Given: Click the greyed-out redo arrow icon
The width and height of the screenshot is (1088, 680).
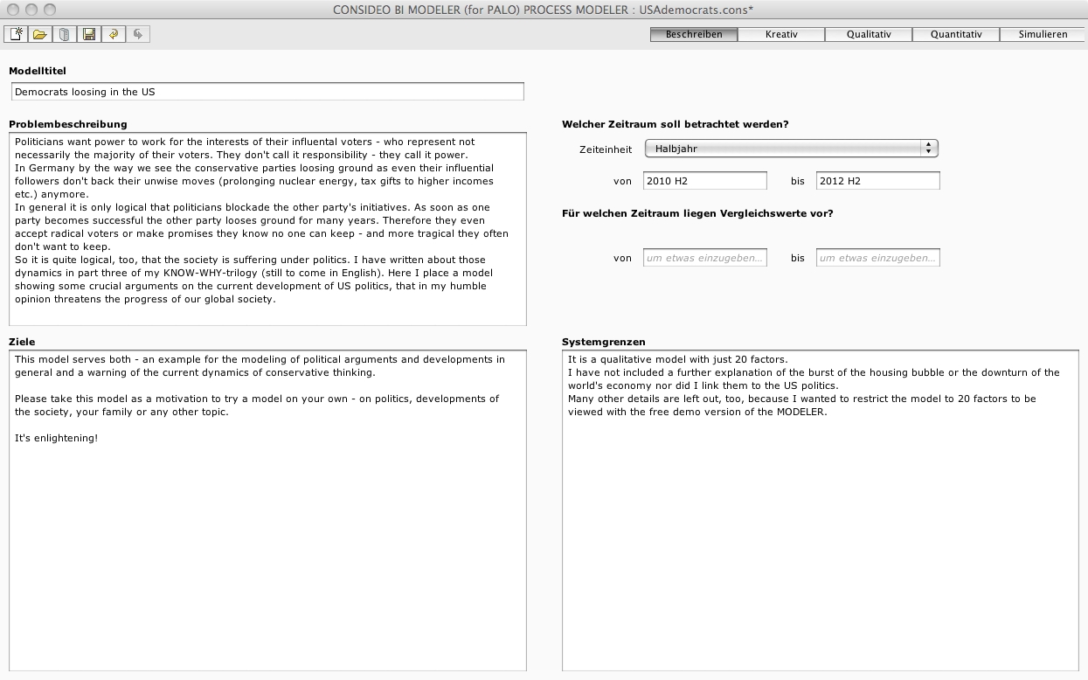Looking at the screenshot, I should [137, 34].
